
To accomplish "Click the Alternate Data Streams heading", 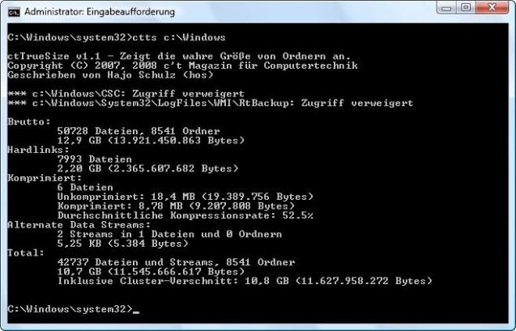I will 79,225.
